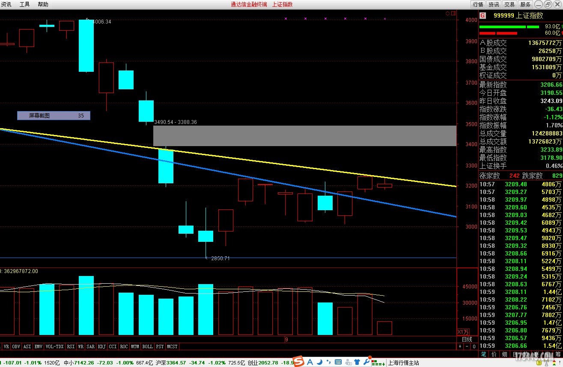Click the Sogou user account icon
Screen dimensions: 563x367
click(348, 362)
